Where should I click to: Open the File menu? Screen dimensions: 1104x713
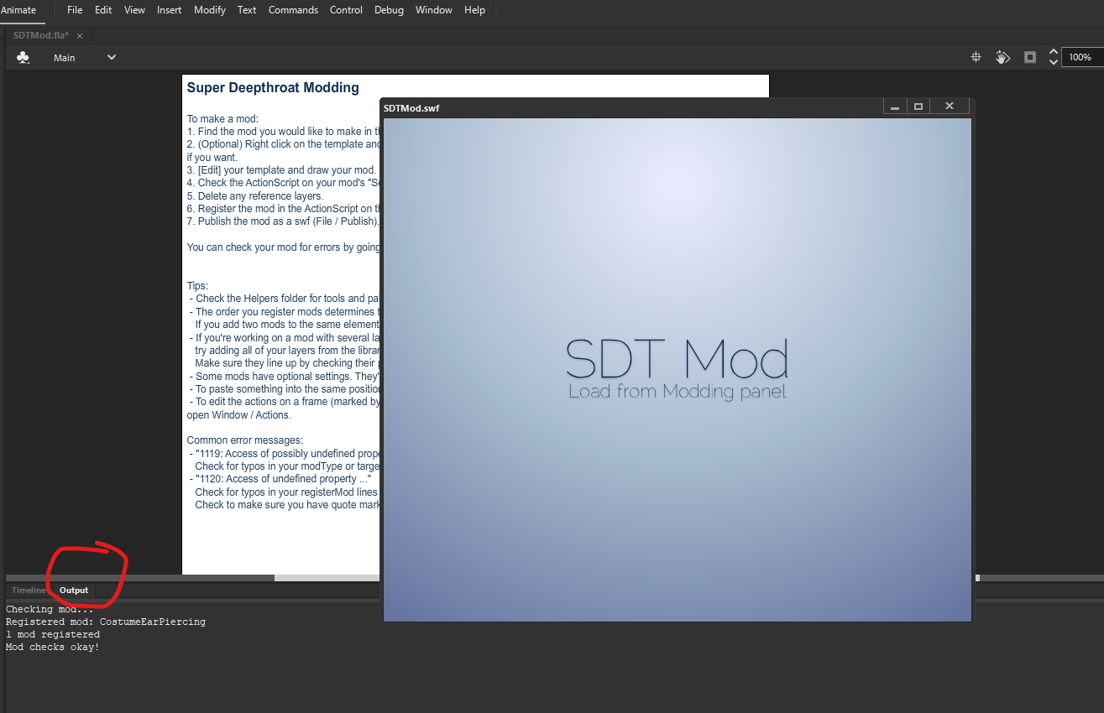click(75, 10)
